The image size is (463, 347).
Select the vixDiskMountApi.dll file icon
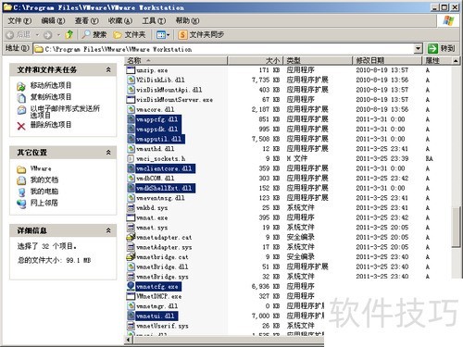pos(131,90)
